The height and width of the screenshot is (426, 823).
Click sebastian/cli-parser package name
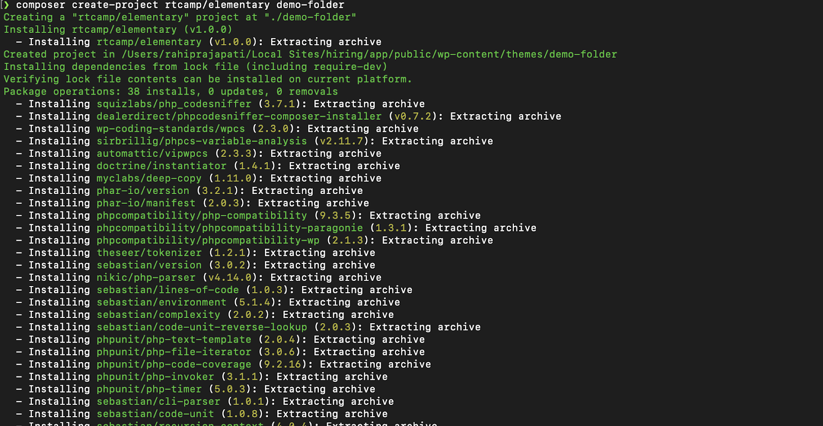[158, 401]
